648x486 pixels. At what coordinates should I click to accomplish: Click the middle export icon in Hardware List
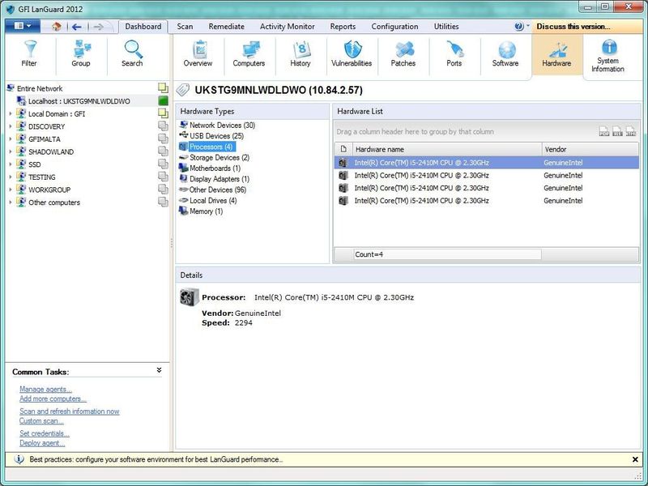617,131
